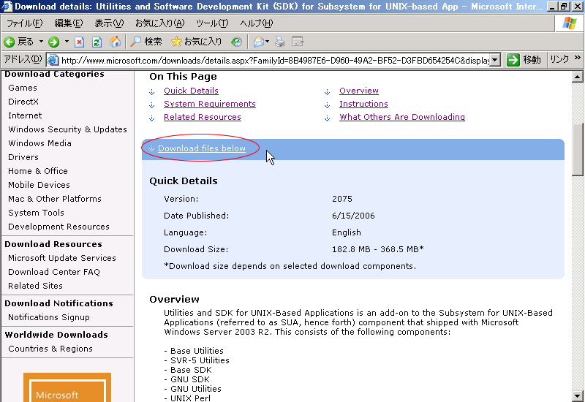This screenshot has height=402, width=585.
Task: Open the DirectX download category
Action: point(23,102)
